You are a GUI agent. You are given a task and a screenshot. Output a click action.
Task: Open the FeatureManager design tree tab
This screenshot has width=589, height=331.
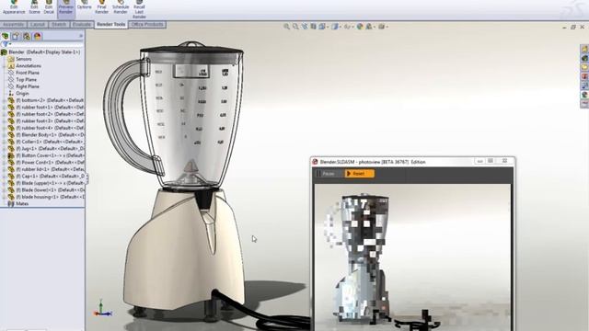coord(6,37)
